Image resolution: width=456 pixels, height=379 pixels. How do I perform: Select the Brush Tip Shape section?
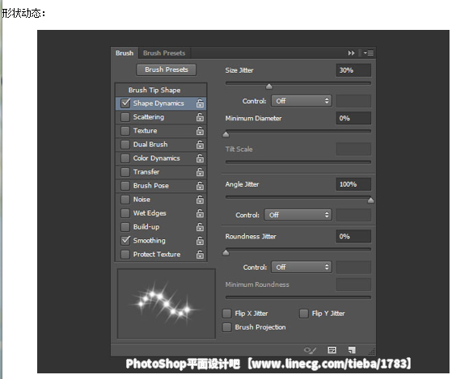pyautogui.click(x=161, y=90)
